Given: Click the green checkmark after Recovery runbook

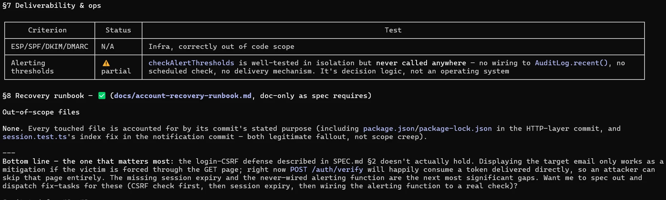Looking at the screenshot, I should 102,96.
